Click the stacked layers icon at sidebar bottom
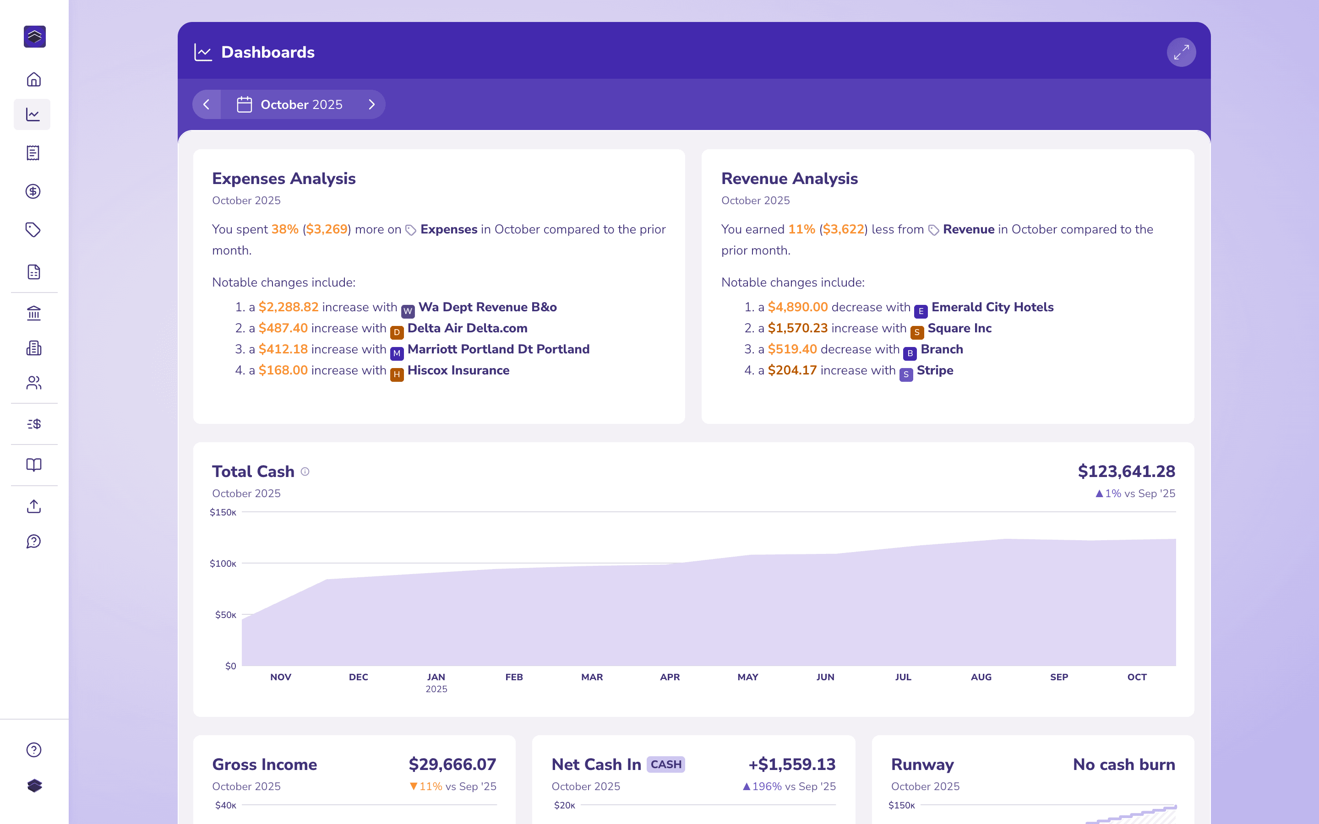Screen dimensions: 1319x824 (x=34, y=786)
